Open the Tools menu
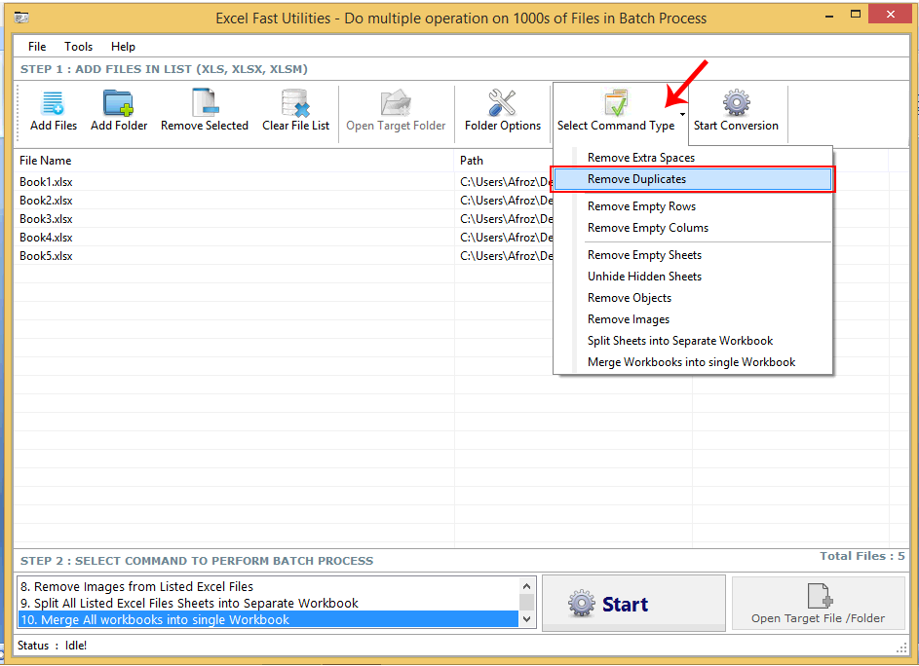The image size is (919, 666). point(78,46)
